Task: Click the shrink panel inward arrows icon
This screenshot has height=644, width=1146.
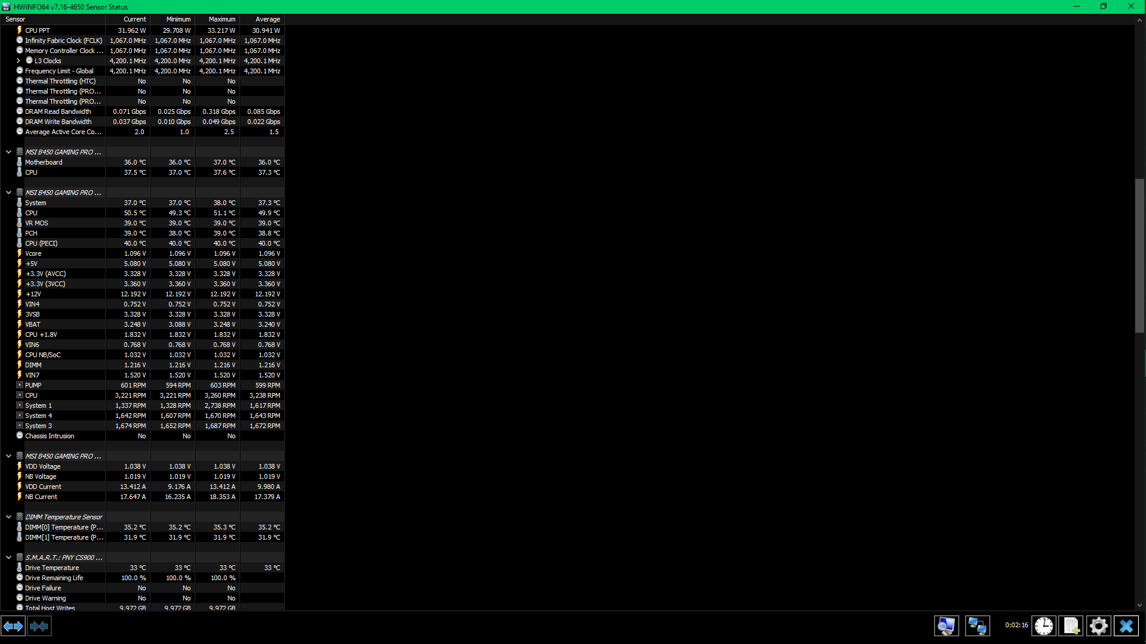Action: coord(39,626)
